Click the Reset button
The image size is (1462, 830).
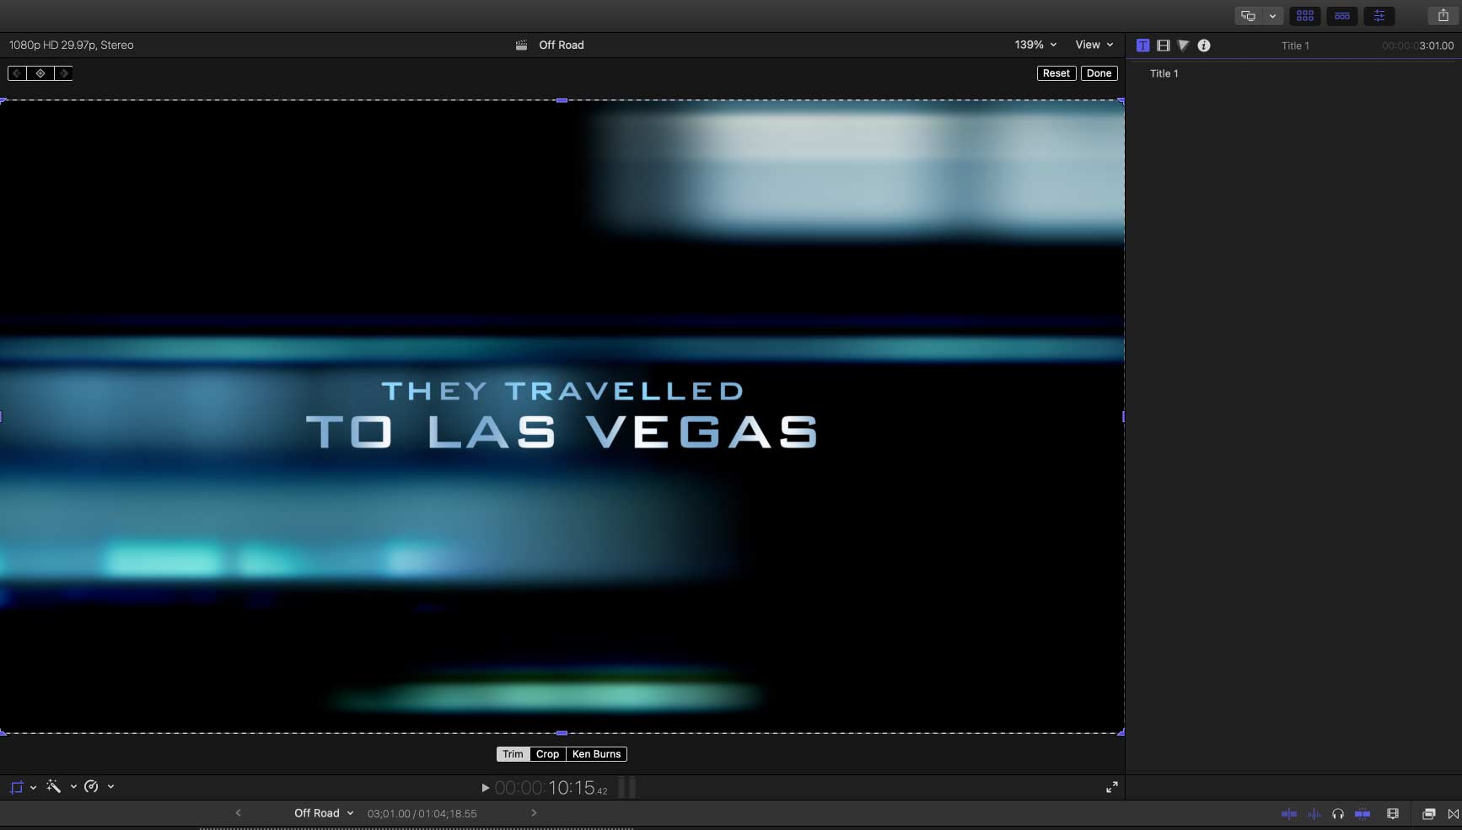(1056, 73)
